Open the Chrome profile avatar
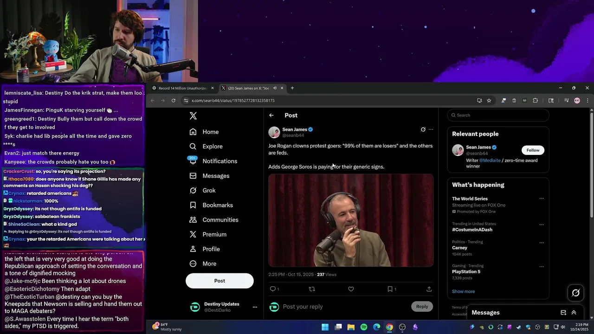The height and width of the screenshot is (334, 594). point(577,101)
